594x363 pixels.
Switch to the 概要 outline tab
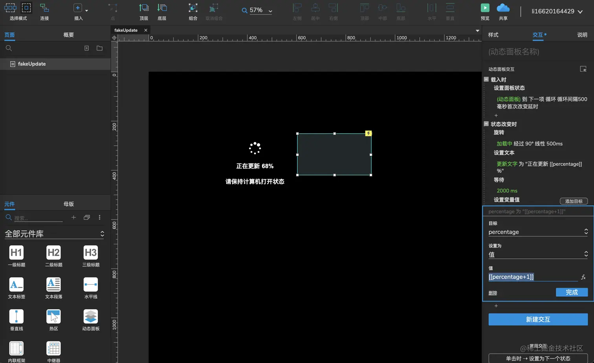[69, 35]
